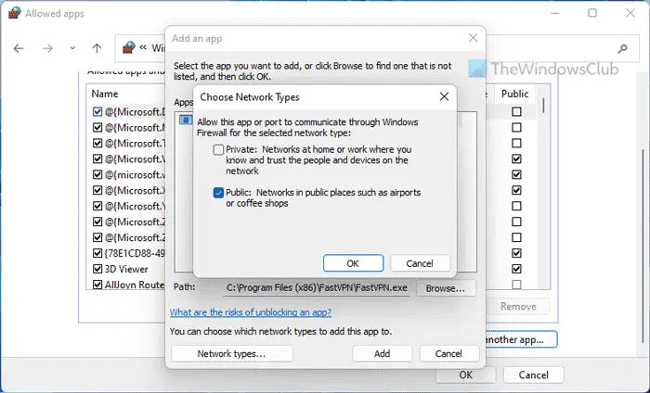This screenshot has height=393, width=650.
Task: Maximize the Allowed apps window
Action: click(592, 13)
